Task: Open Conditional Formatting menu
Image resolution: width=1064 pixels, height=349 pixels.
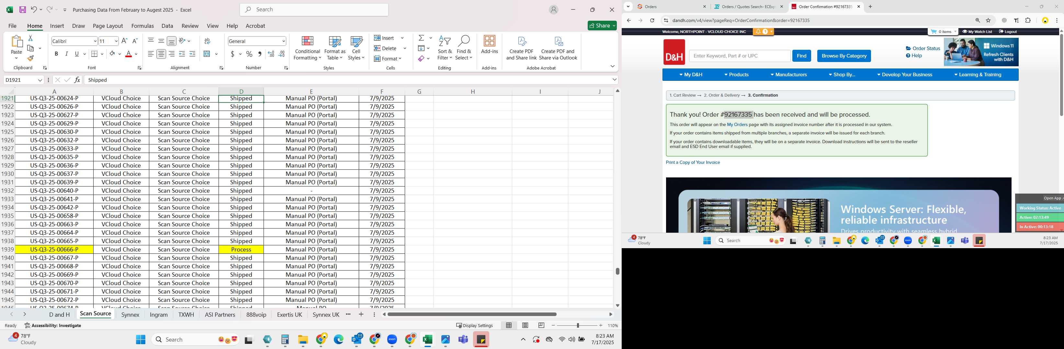Action: [307, 48]
